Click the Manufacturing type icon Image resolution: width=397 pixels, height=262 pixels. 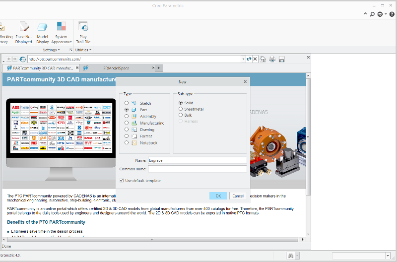point(134,123)
